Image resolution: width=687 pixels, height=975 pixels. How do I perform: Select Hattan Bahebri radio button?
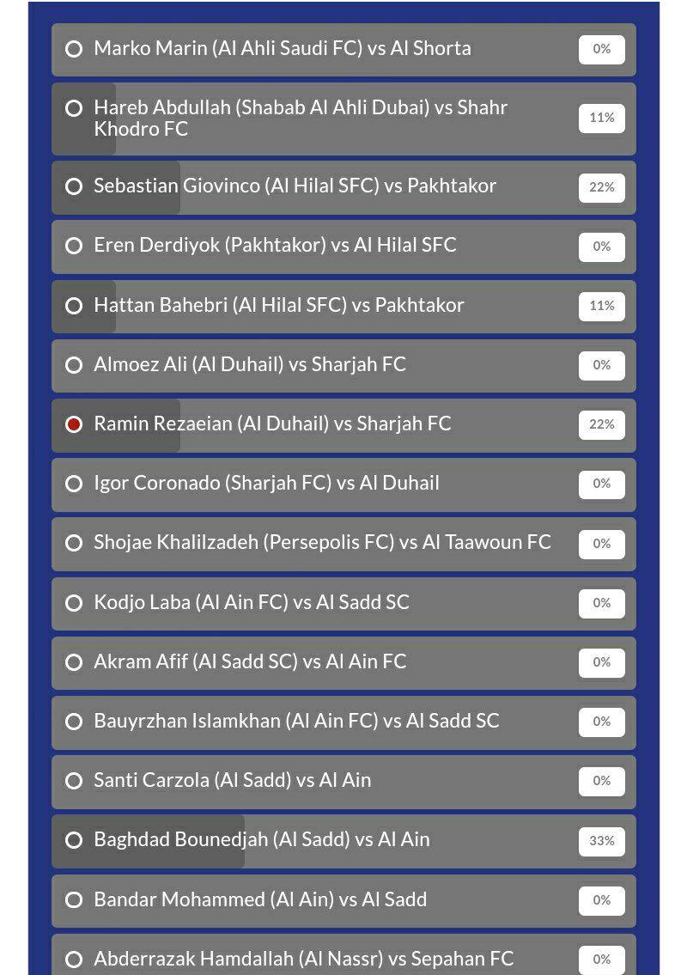click(75, 306)
